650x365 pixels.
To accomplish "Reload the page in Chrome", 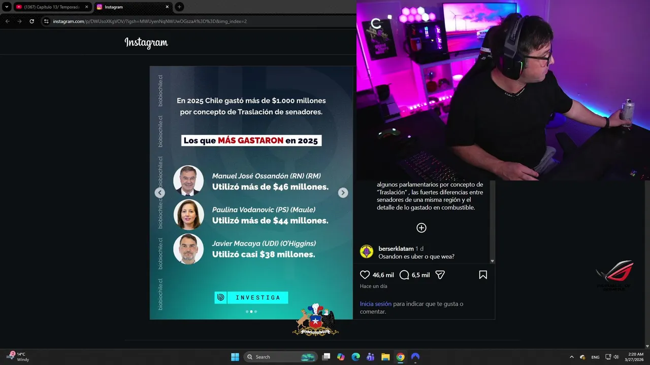I will (x=31, y=21).
